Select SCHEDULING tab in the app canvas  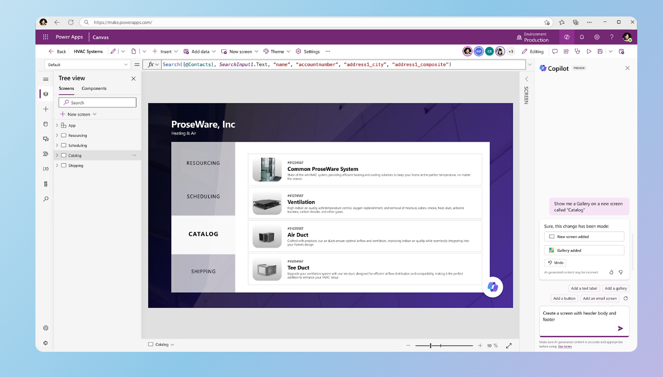click(x=203, y=197)
